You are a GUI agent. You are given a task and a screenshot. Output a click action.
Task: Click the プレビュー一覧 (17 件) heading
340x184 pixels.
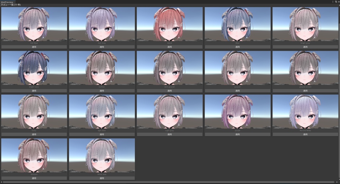[10, 5]
